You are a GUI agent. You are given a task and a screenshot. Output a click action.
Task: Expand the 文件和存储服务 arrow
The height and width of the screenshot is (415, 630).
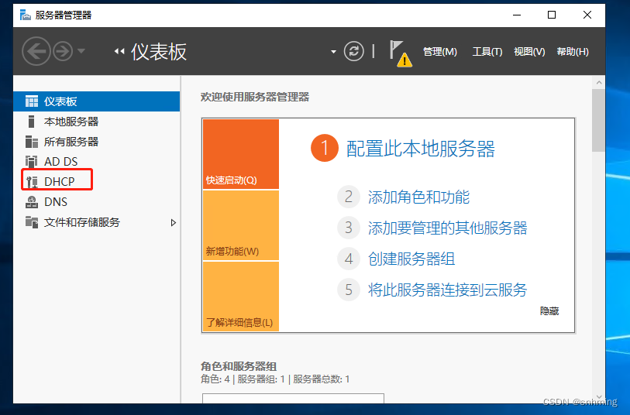point(174,223)
